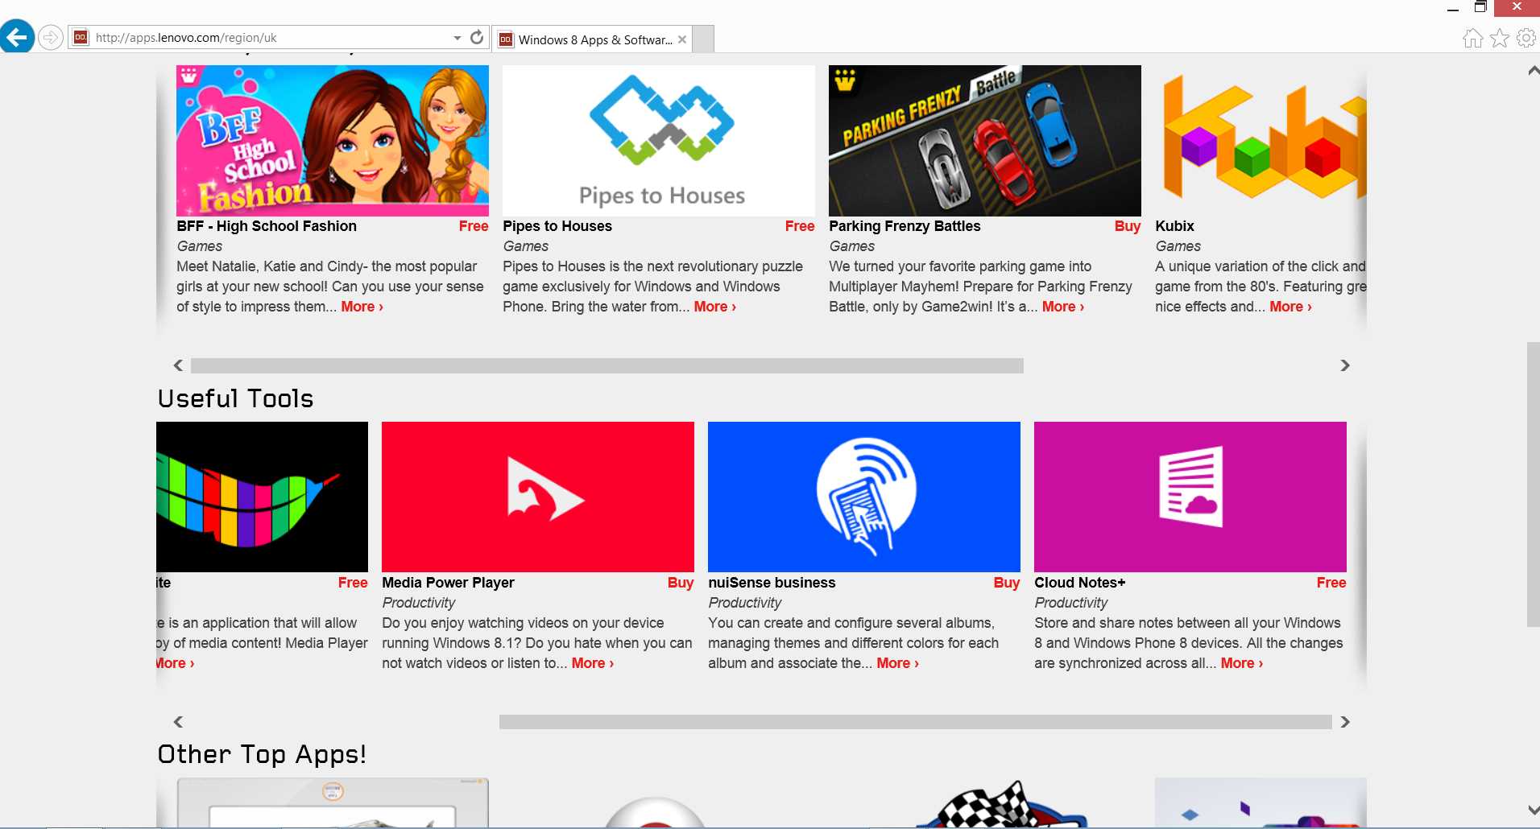1540x829 pixels.
Task: Click right arrow of games carousel
Action: pyautogui.click(x=1344, y=365)
